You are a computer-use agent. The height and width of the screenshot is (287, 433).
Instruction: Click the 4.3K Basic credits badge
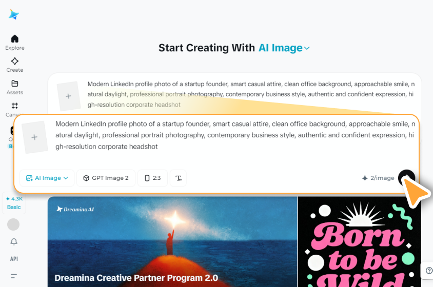click(14, 203)
